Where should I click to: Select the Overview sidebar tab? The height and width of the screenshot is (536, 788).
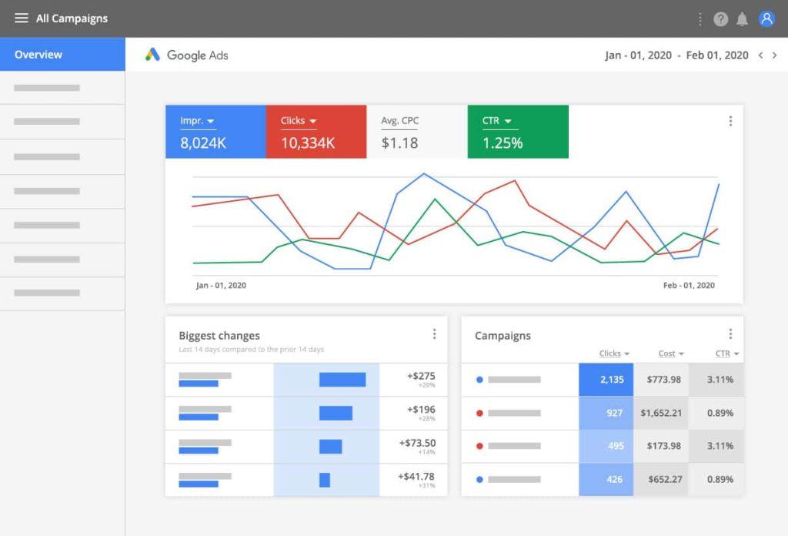coord(62,55)
